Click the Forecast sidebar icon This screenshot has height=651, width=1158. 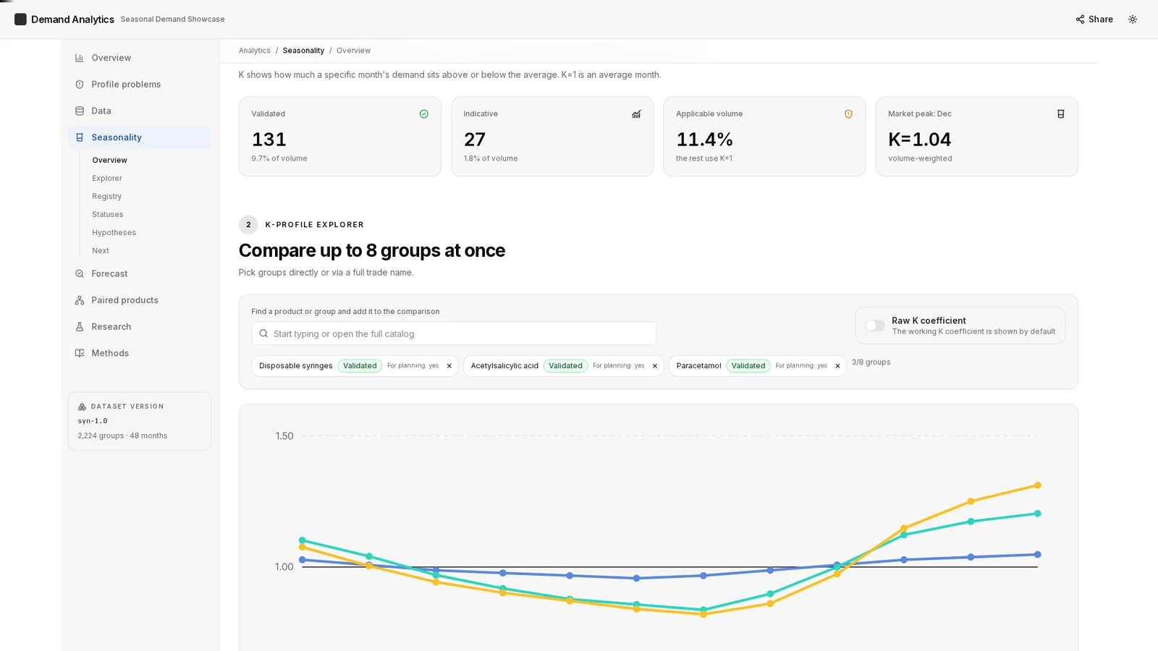tap(80, 274)
